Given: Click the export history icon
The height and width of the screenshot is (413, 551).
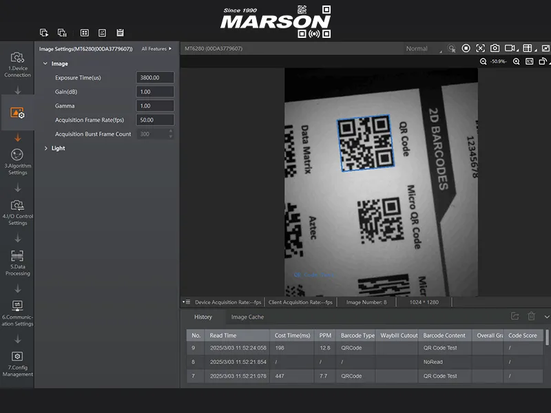Looking at the screenshot, I should [514, 316].
